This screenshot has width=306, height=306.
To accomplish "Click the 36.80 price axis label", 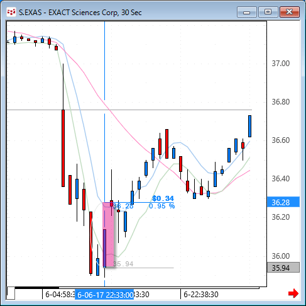I will [x=281, y=102].
